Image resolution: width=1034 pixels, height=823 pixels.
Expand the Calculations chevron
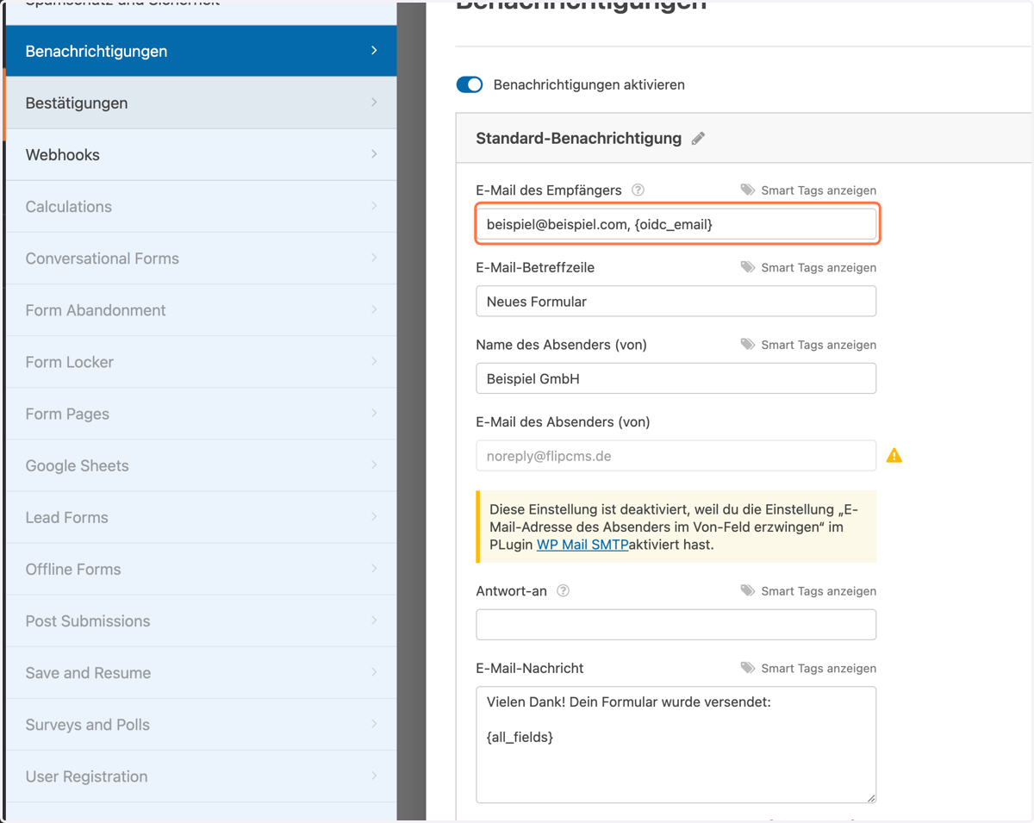pyautogui.click(x=374, y=206)
